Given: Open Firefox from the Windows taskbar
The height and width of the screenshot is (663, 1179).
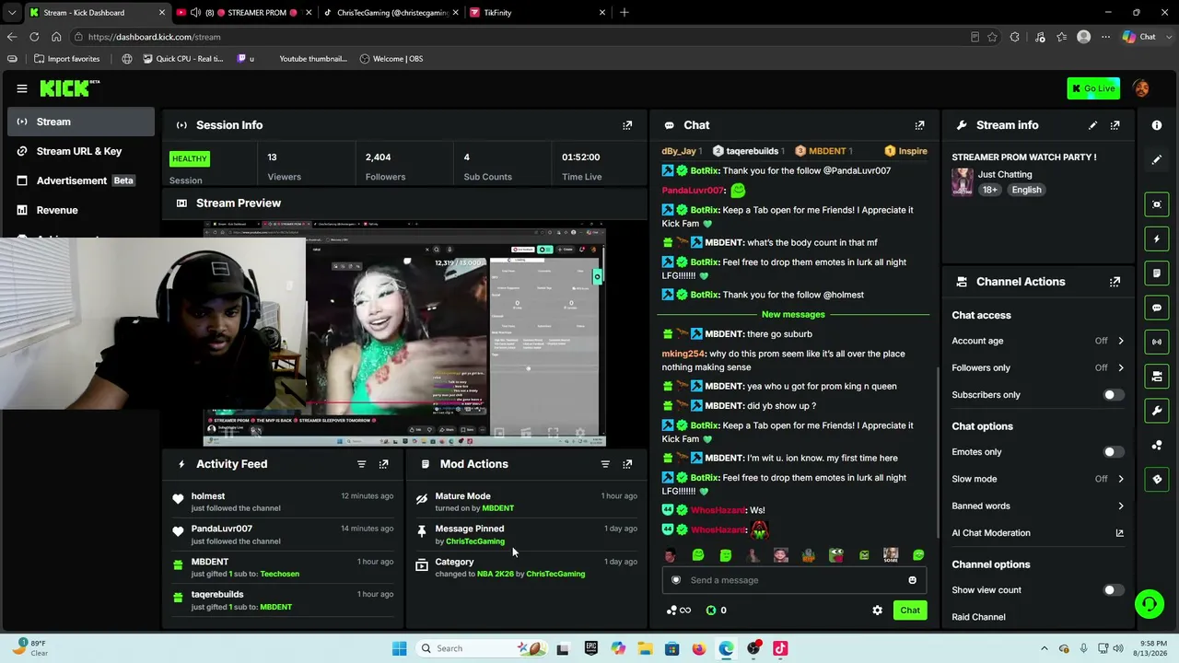Looking at the screenshot, I should [x=699, y=648].
